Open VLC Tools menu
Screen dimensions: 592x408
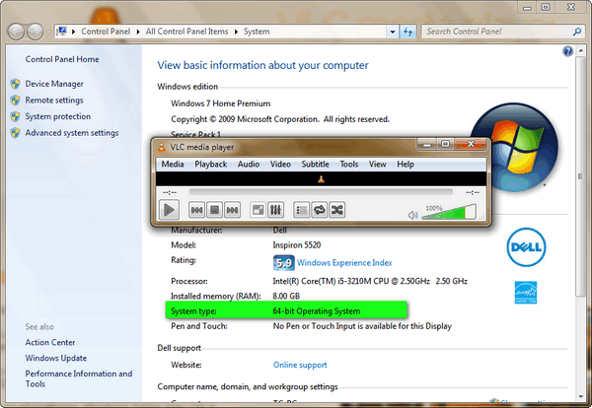coord(349,164)
